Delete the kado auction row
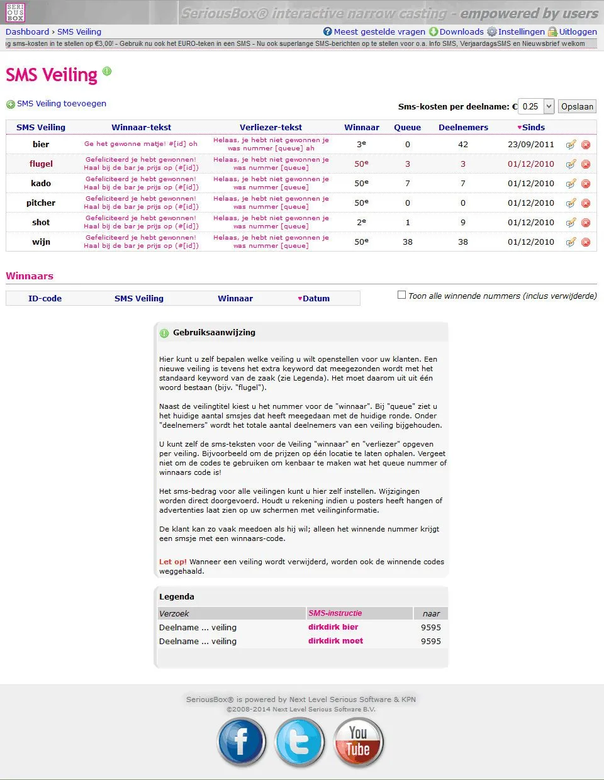 tap(586, 184)
